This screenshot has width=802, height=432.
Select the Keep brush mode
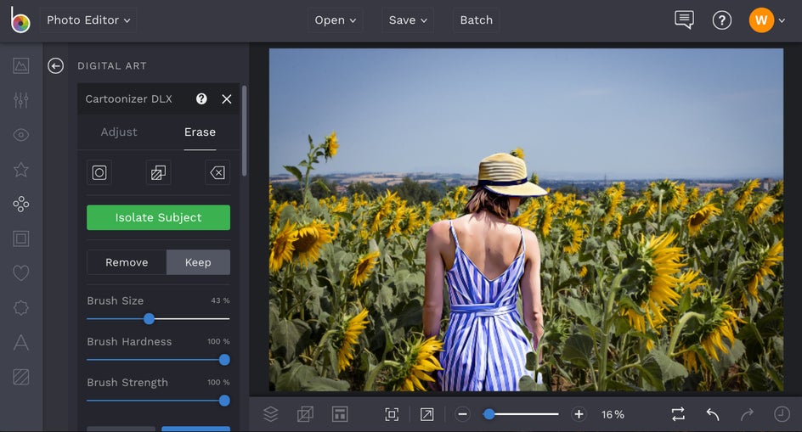pyautogui.click(x=198, y=262)
